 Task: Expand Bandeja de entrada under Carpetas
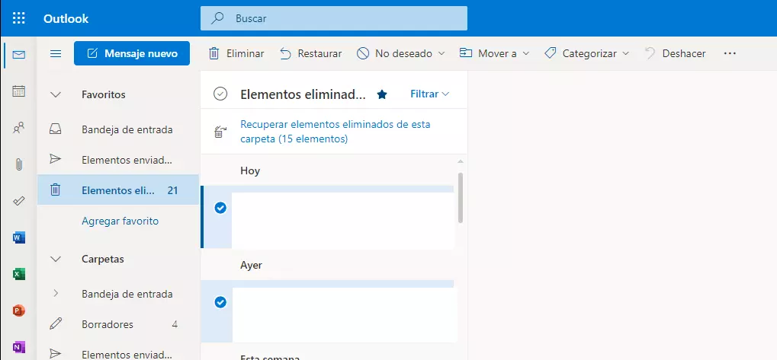56,293
